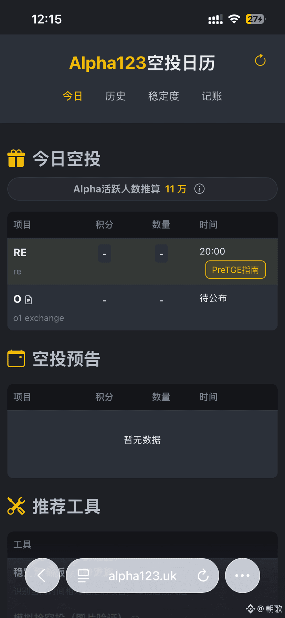Switch to the 今日 tab
The image size is (285, 618).
click(73, 96)
